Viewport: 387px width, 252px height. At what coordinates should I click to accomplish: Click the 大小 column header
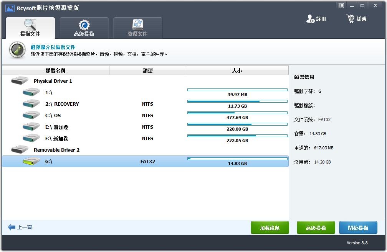pos(237,70)
